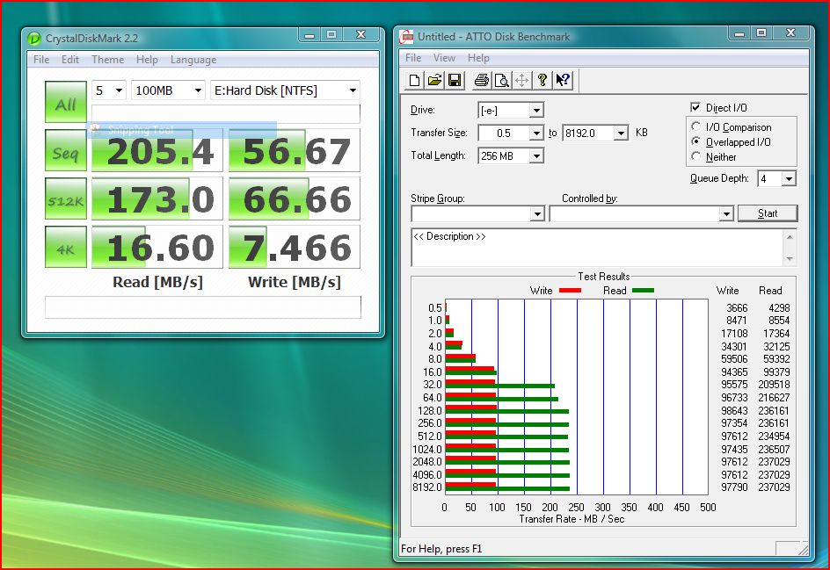Click the Seq read result 205.4

click(x=157, y=150)
